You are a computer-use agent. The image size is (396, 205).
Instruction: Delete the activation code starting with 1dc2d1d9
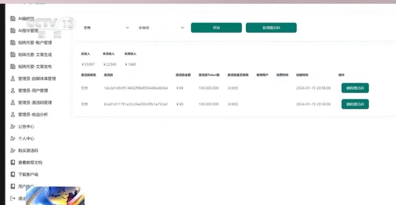coord(355,88)
